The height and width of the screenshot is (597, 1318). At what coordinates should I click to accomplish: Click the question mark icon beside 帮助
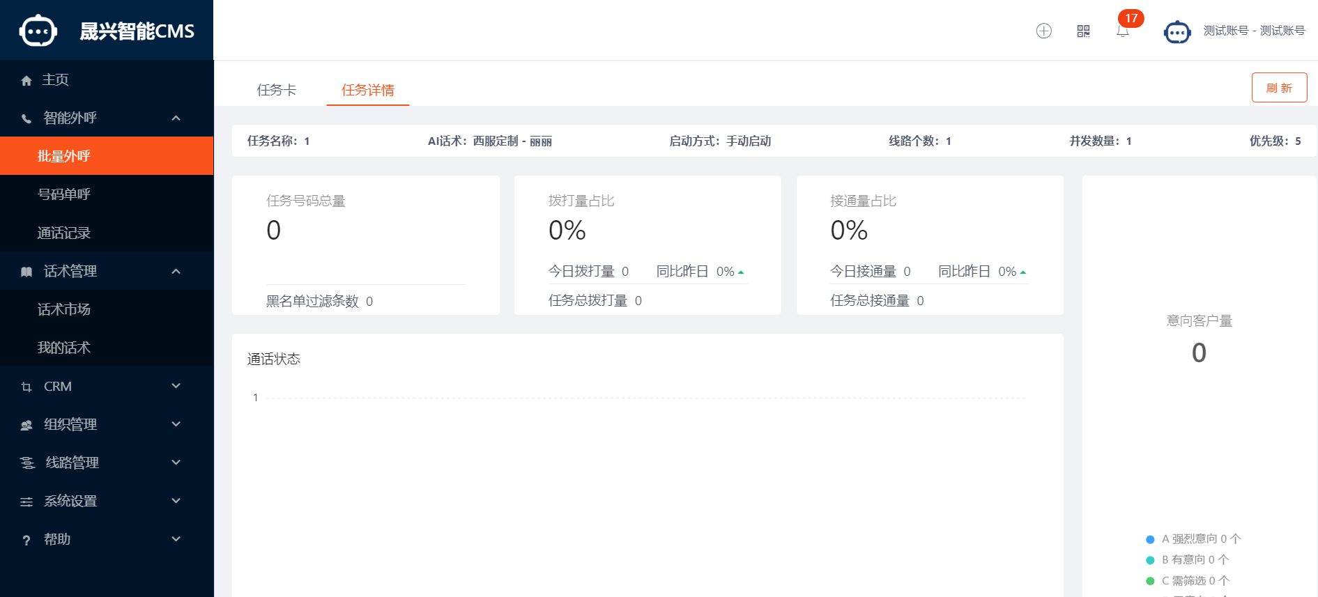tap(26, 540)
